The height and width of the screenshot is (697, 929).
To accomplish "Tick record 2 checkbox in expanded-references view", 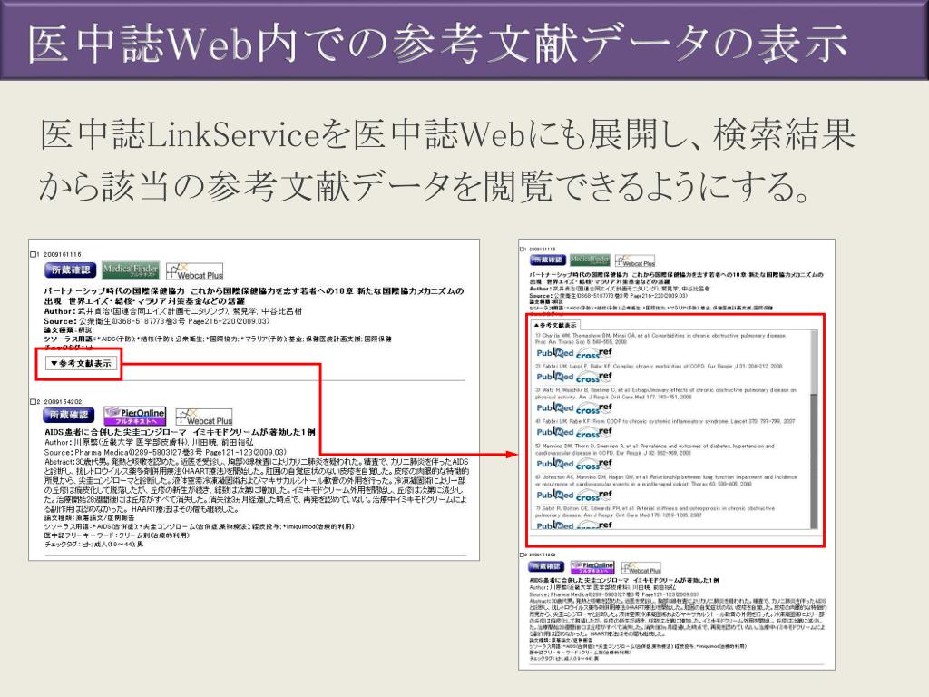I will (522, 555).
